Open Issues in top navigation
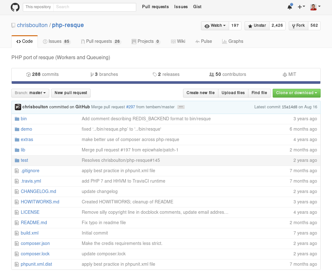332x272 pixels. click(x=181, y=7)
